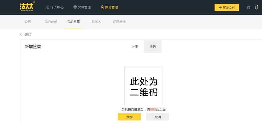
Task: Go back using 返回 link
Action: pos(25,35)
